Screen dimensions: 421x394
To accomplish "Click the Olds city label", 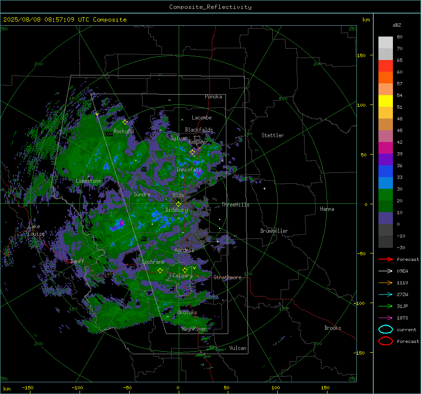I will coord(178,195).
